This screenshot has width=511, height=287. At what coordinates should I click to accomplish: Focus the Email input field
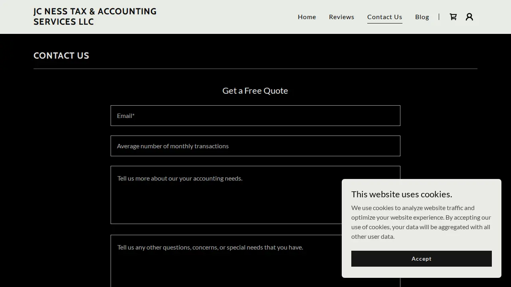tap(255, 116)
